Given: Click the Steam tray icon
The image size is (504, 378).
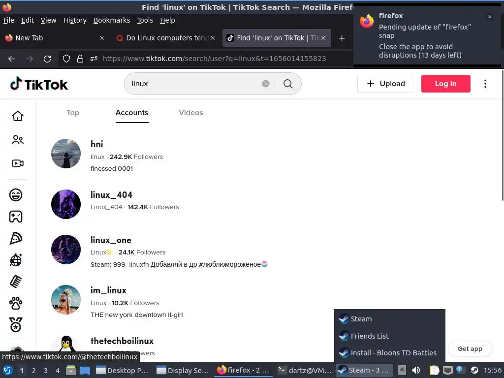Looking at the screenshot, I should pyautogui.click(x=474, y=370).
